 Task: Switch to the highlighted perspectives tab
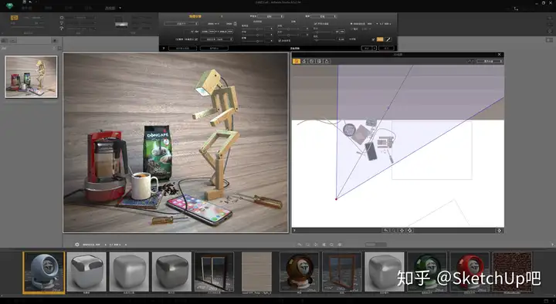[x=110, y=8]
